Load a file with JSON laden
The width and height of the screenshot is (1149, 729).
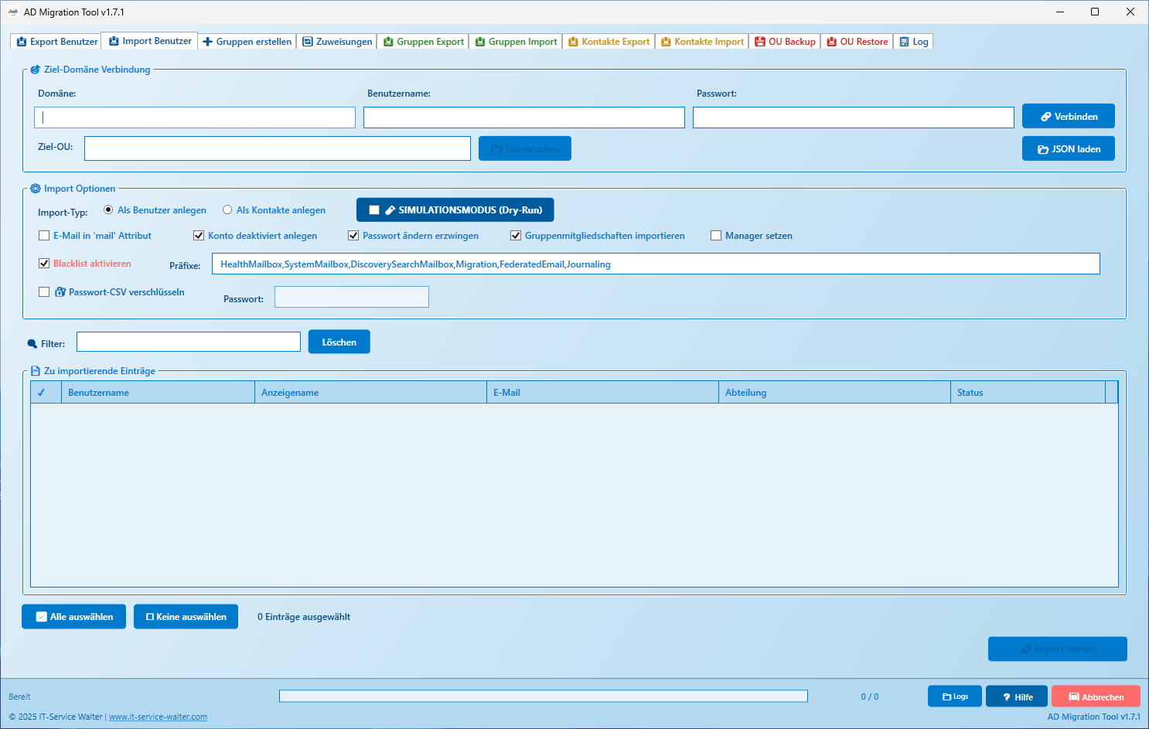click(x=1068, y=149)
